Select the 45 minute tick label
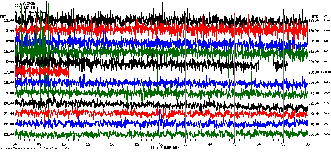 [x=234, y=144]
